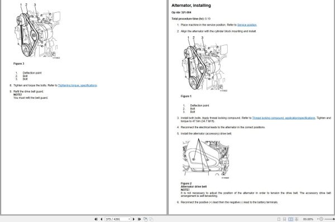The image size is (335, 222).
Task: Click the Figure 3 engine illustration on left page
Action: coord(37,31)
